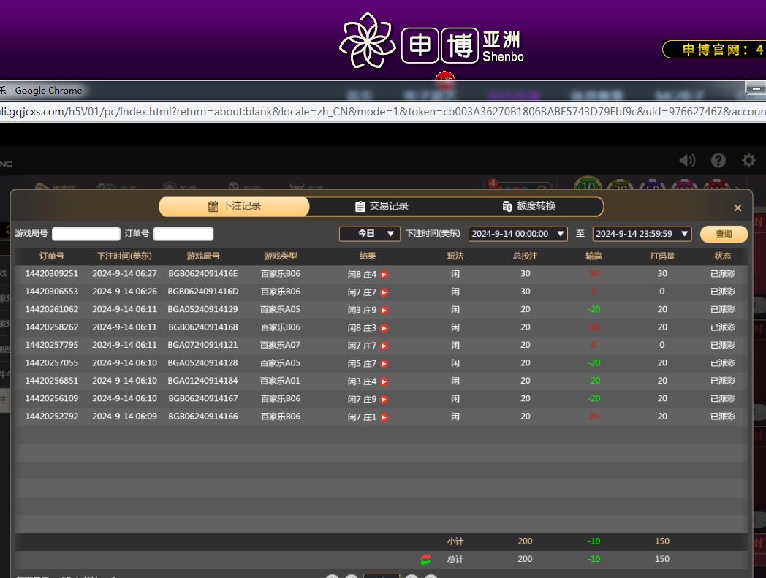Close the betting records dialog
Image resolution: width=766 pixels, height=578 pixels.
pyautogui.click(x=737, y=208)
